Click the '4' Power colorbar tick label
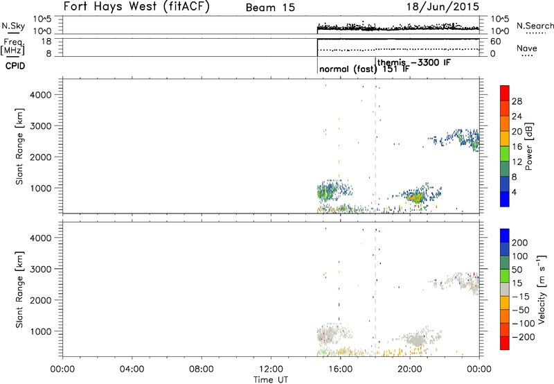 514,192
